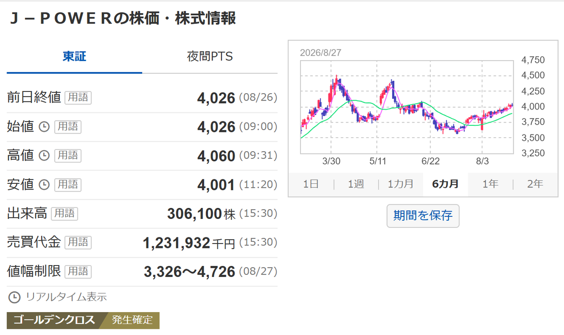Click the clock icon next to リアルタイム表示

click(x=15, y=297)
